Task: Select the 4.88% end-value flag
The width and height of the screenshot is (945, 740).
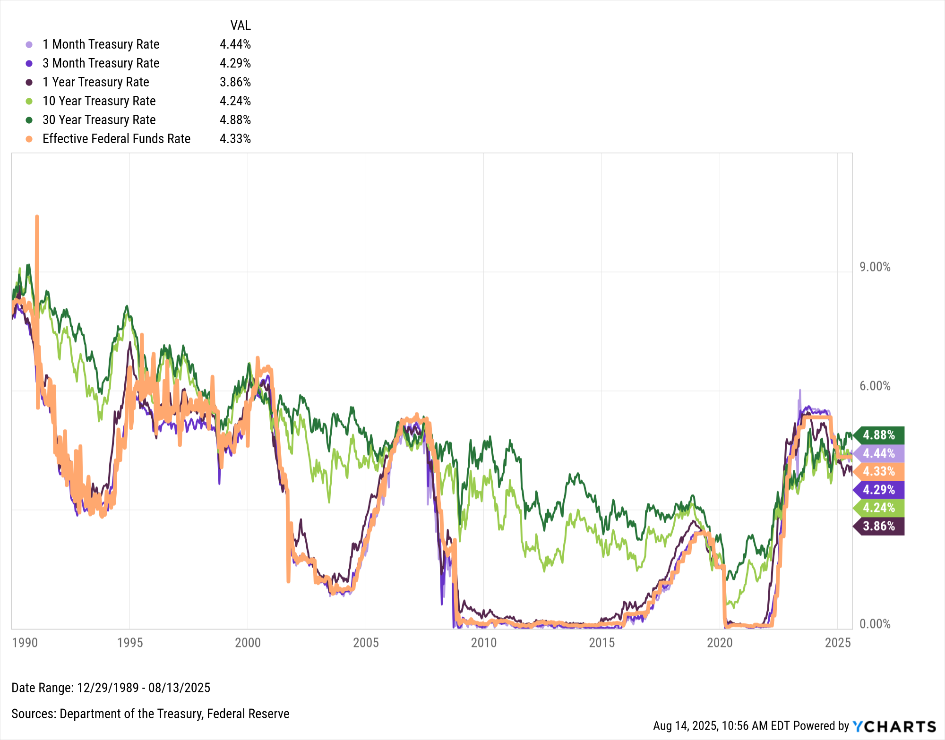Action: tap(879, 435)
